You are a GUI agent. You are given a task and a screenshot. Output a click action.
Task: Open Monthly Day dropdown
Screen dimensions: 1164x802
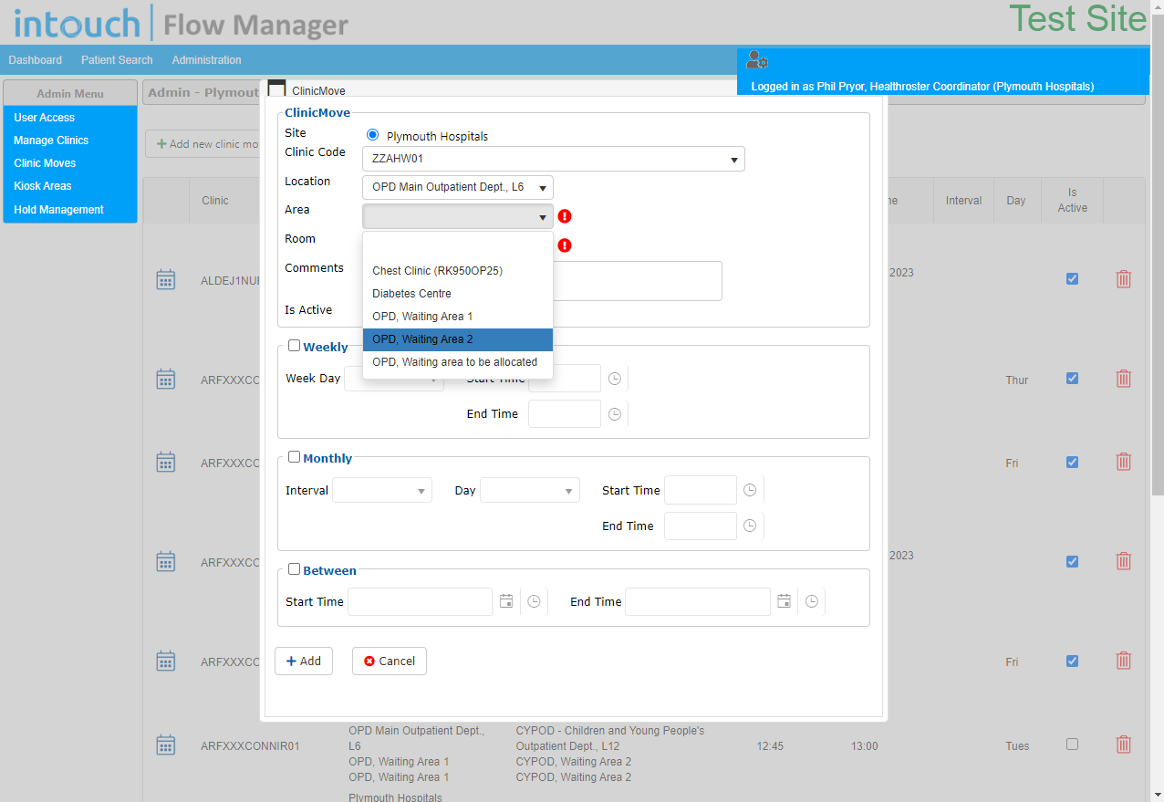(530, 491)
